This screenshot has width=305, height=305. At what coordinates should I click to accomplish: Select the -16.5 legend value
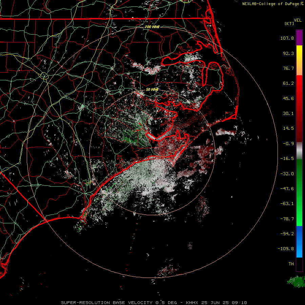point(287,159)
